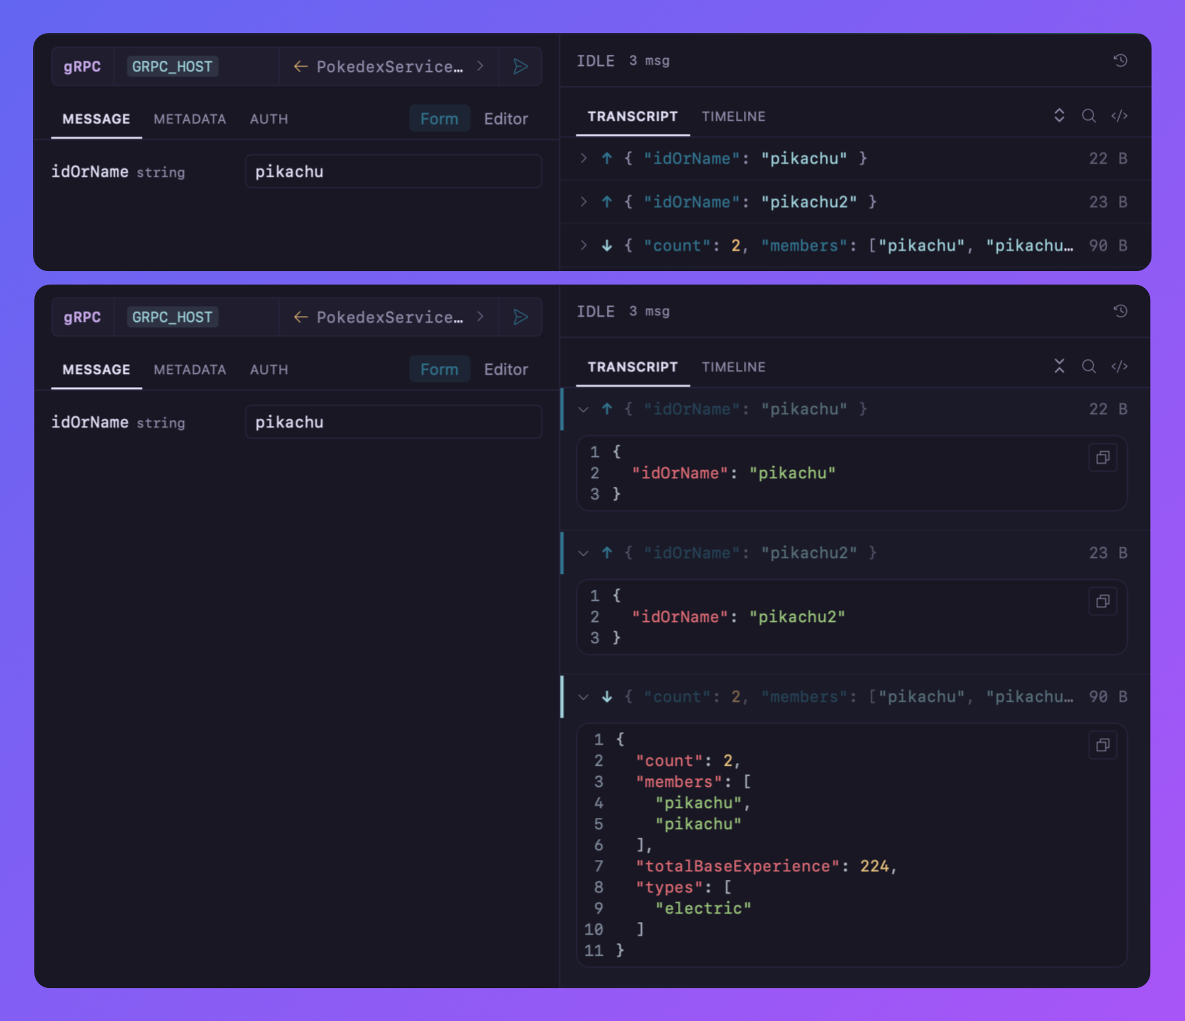
Task: Select MESSAGE tab in top panel
Action: [x=96, y=119]
